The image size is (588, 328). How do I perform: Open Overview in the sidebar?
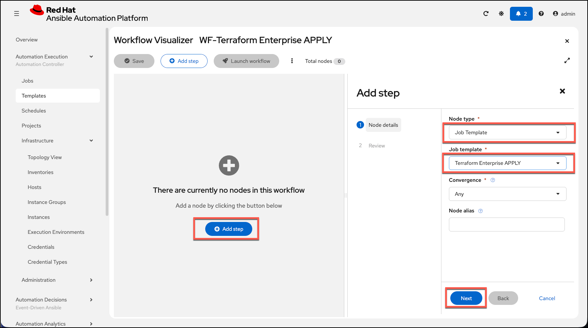[27, 40]
